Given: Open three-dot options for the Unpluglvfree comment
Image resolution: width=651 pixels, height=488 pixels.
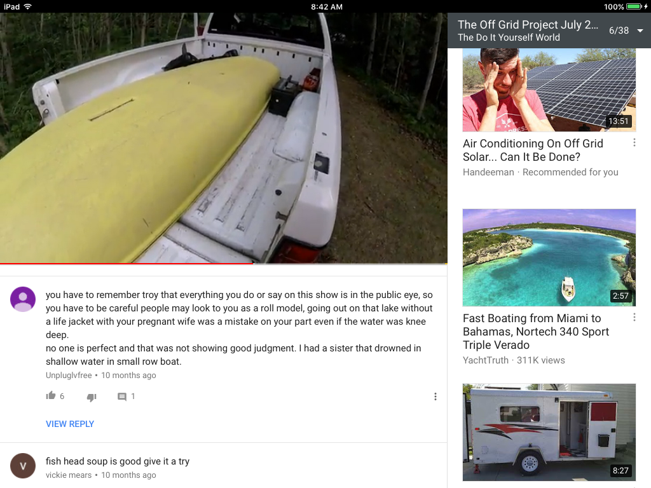Looking at the screenshot, I should [x=435, y=396].
